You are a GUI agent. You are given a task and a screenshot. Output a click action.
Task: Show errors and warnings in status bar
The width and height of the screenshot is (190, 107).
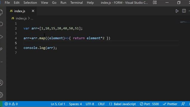pos(11,104)
